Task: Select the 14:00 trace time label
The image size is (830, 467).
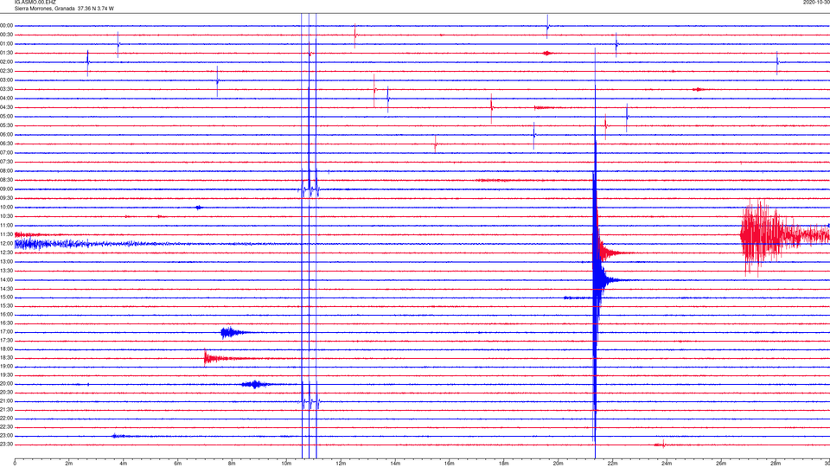Action: click(x=7, y=280)
